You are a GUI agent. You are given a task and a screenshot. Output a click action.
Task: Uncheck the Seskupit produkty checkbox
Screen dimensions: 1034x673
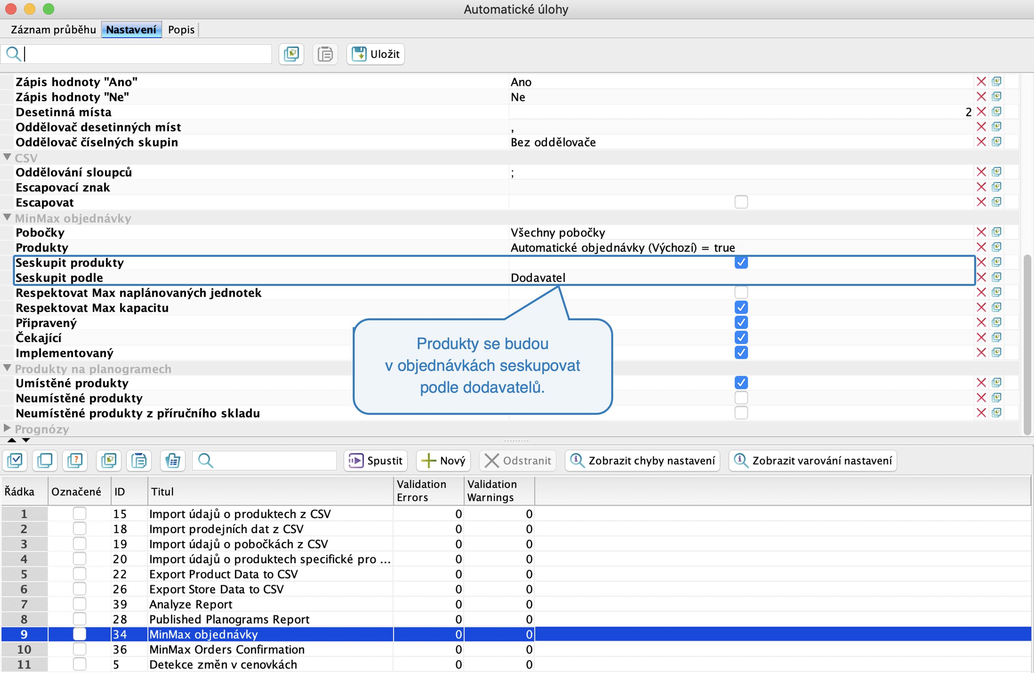point(741,262)
